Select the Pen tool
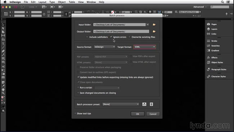This screenshot has height=132, width=234. click(3, 51)
